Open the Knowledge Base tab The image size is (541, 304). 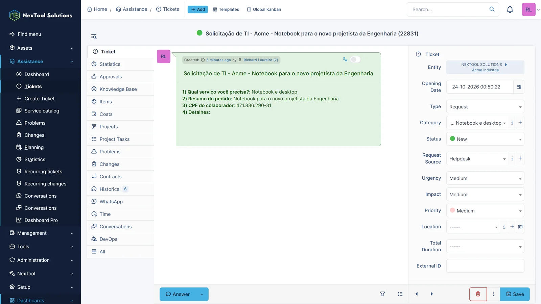[120, 89]
